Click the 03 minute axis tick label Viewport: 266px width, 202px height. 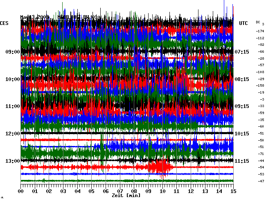click(x=63, y=191)
